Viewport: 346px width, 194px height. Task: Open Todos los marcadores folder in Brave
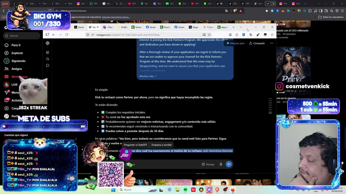pos(331,17)
